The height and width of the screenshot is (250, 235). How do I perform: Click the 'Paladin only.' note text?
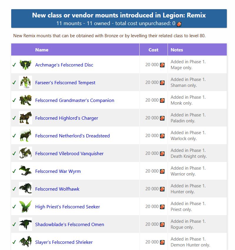(x=183, y=121)
